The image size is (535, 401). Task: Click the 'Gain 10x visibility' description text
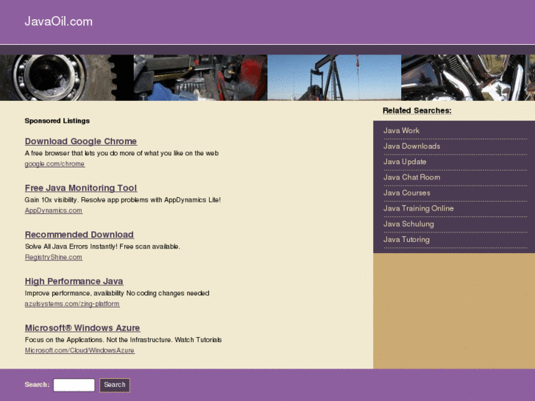tap(122, 200)
